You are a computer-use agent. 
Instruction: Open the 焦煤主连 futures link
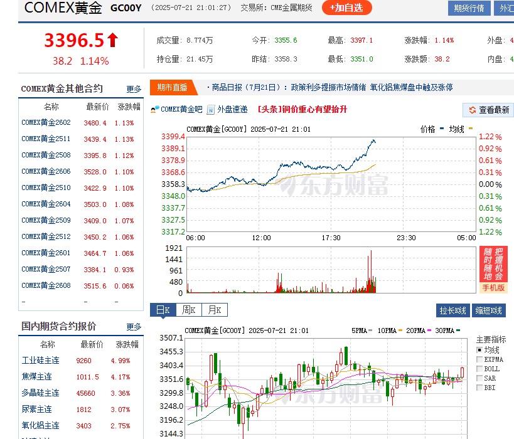click(x=36, y=377)
